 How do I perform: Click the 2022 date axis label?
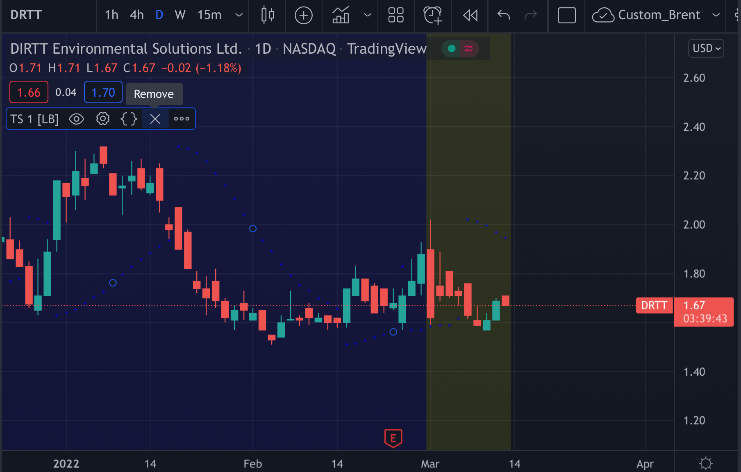point(66,464)
